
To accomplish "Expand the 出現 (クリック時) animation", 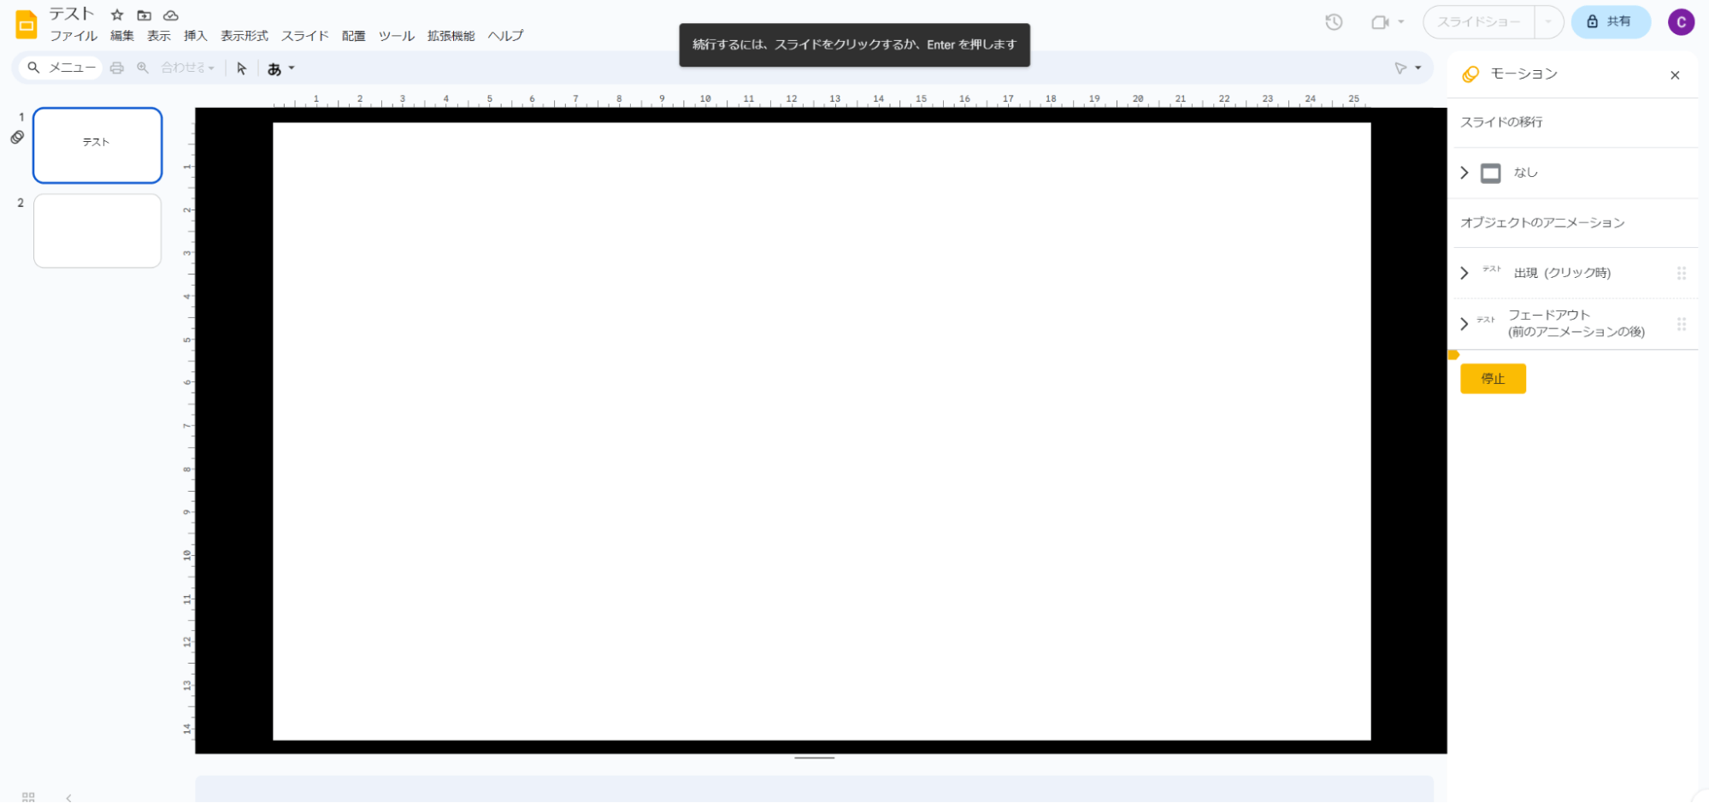I will [x=1464, y=273].
